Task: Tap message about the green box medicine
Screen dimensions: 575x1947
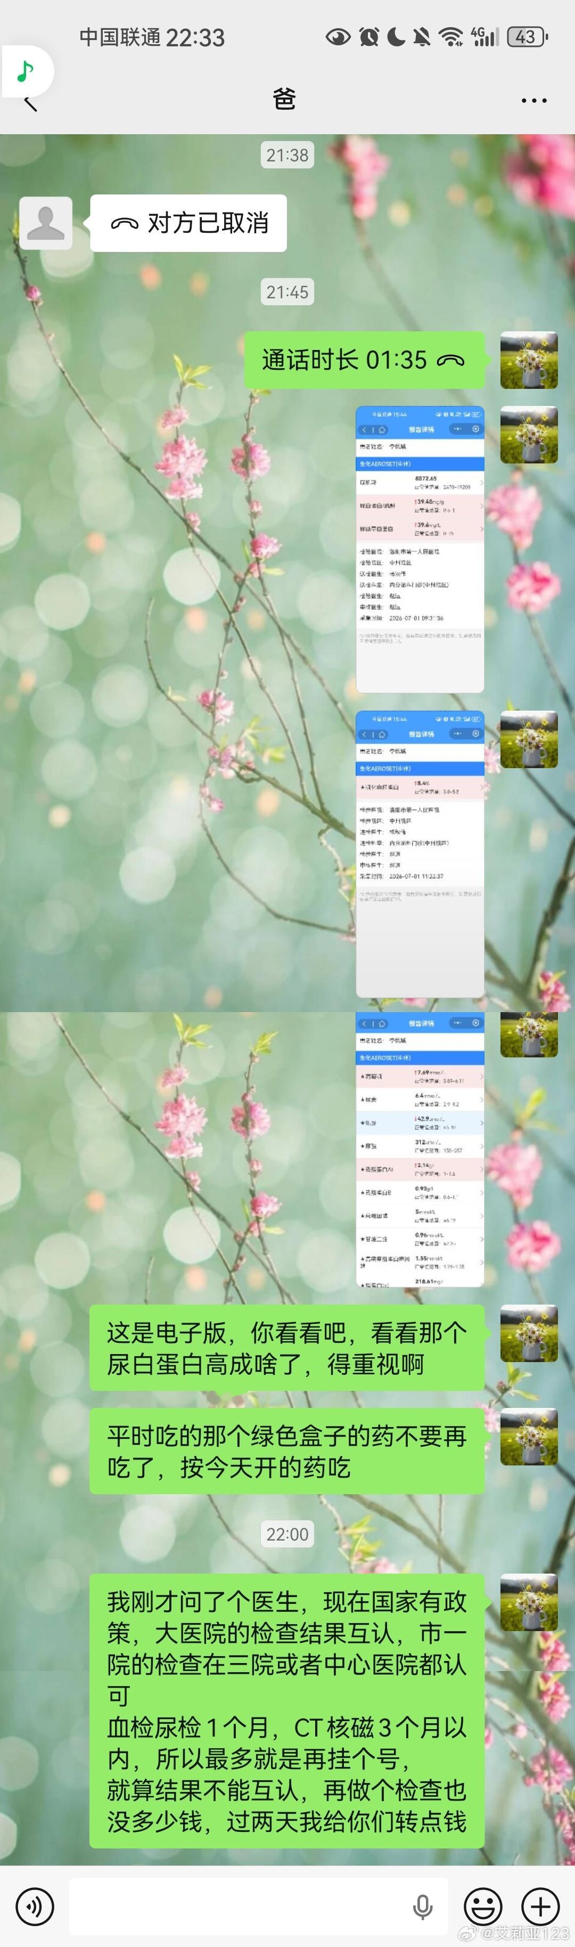Action: pyautogui.click(x=287, y=1451)
